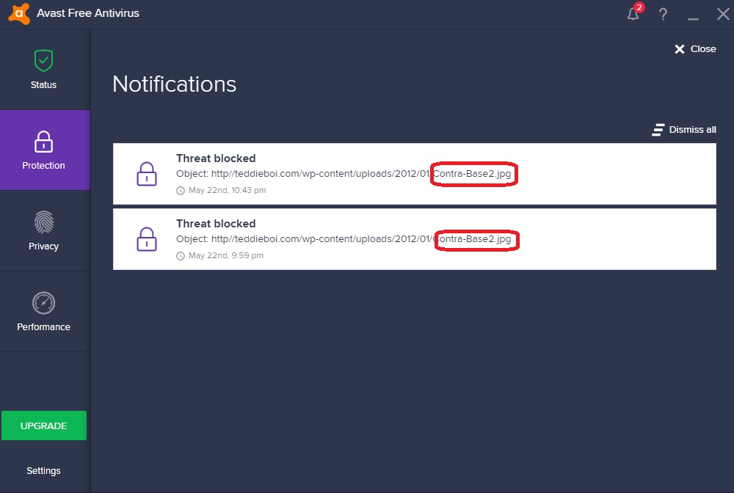This screenshot has height=493, width=734.
Task: Click the Notifications heading
Action: tap(174, 84)
